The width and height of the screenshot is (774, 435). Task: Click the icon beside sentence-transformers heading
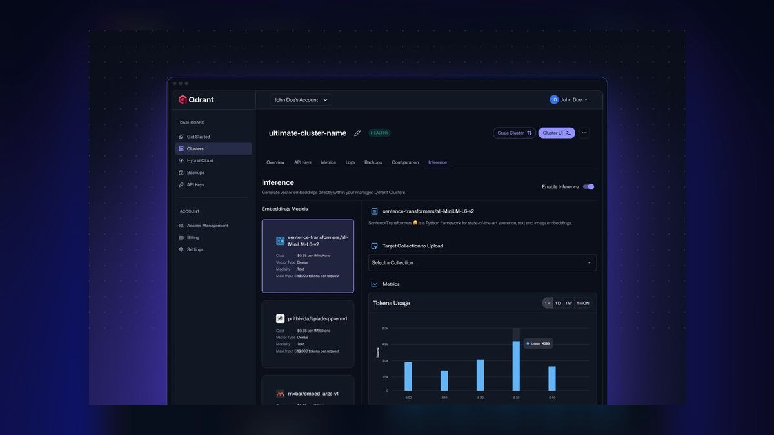coord(374,211)
